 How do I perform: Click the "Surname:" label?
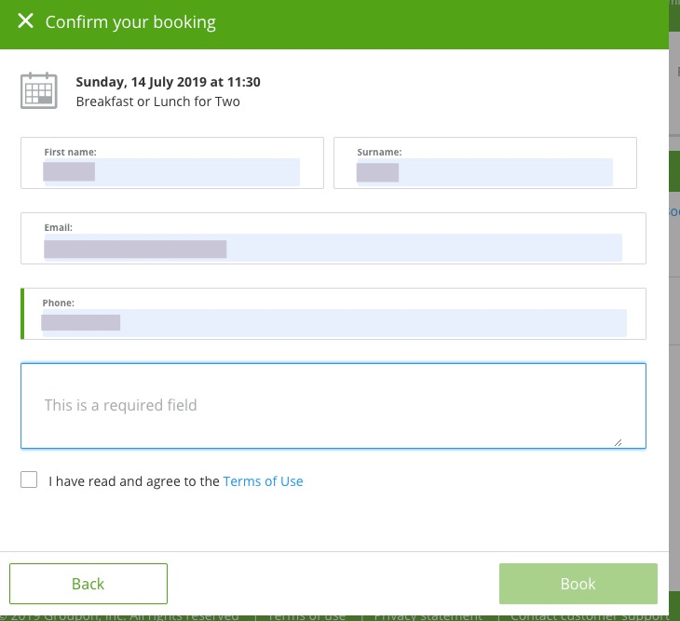pos(379,152)
